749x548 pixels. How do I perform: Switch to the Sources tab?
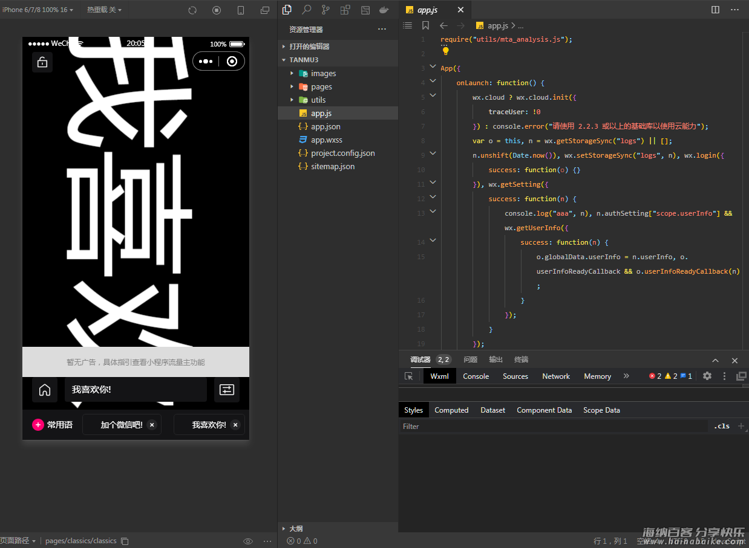pyautogui.click(x=515, y=376)
